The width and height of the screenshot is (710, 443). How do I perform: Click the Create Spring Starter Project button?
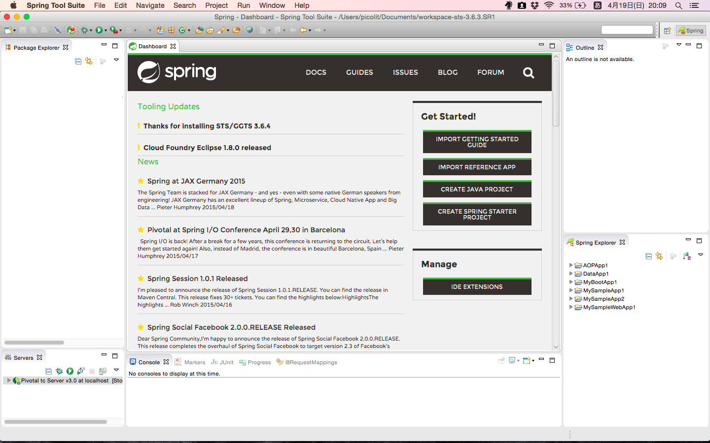pyautogui.click(x=477, y=214)
